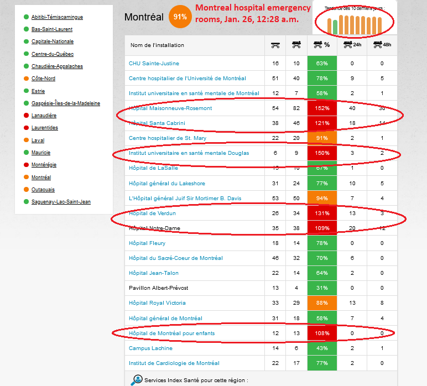Click the red dot beside Montérégie
Image resolution: width=427 pixels, height=386 pixels.
[x=26, y=165]
